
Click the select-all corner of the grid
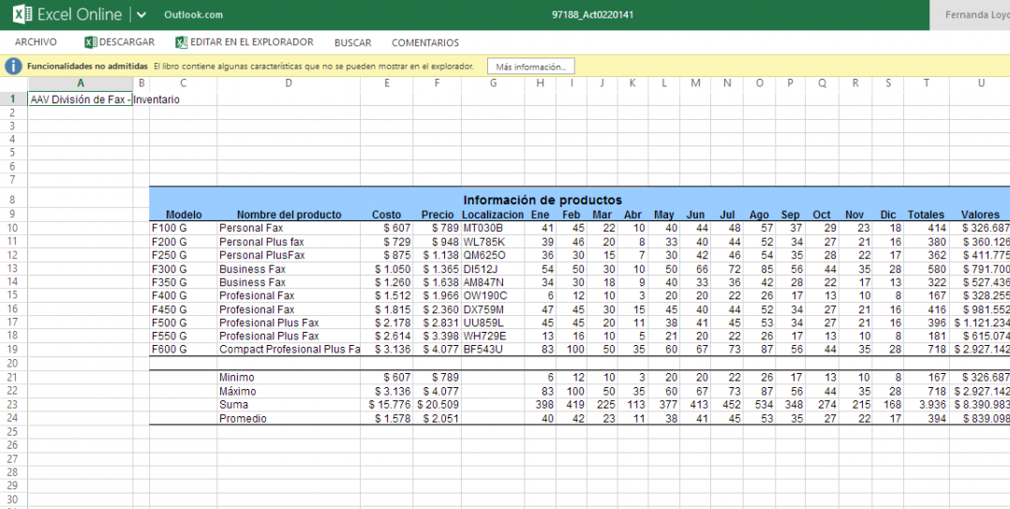point(13,83)
